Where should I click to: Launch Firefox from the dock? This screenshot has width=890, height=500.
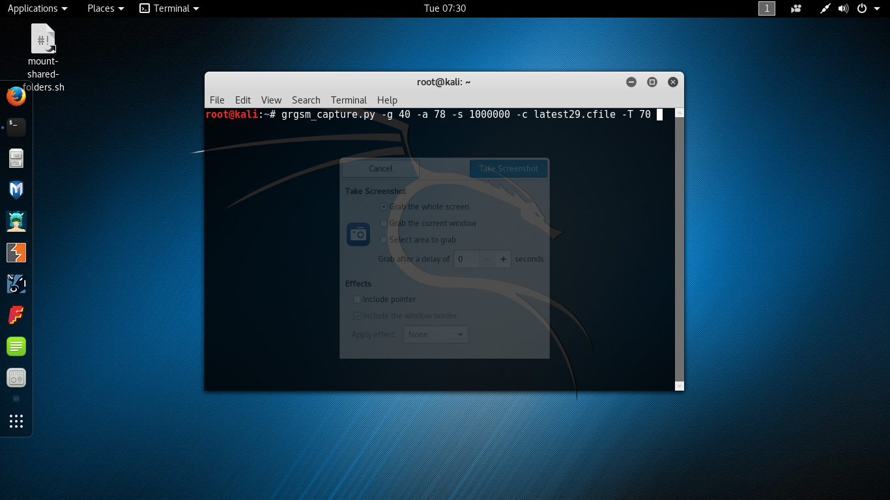point(16,96)
